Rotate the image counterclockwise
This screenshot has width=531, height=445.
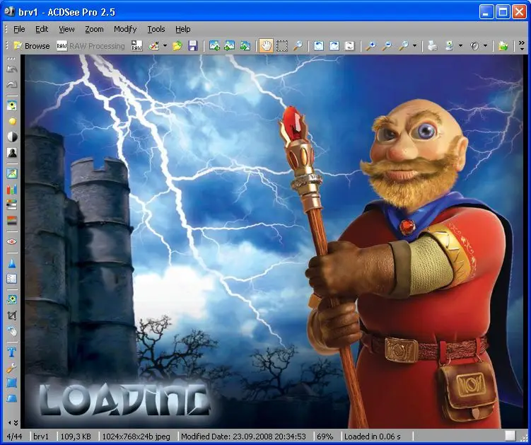[x=319, y=46]
